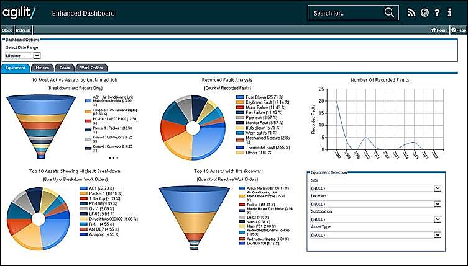
Task: Click the magnifying glass search icon
Action: click(390, 12)
